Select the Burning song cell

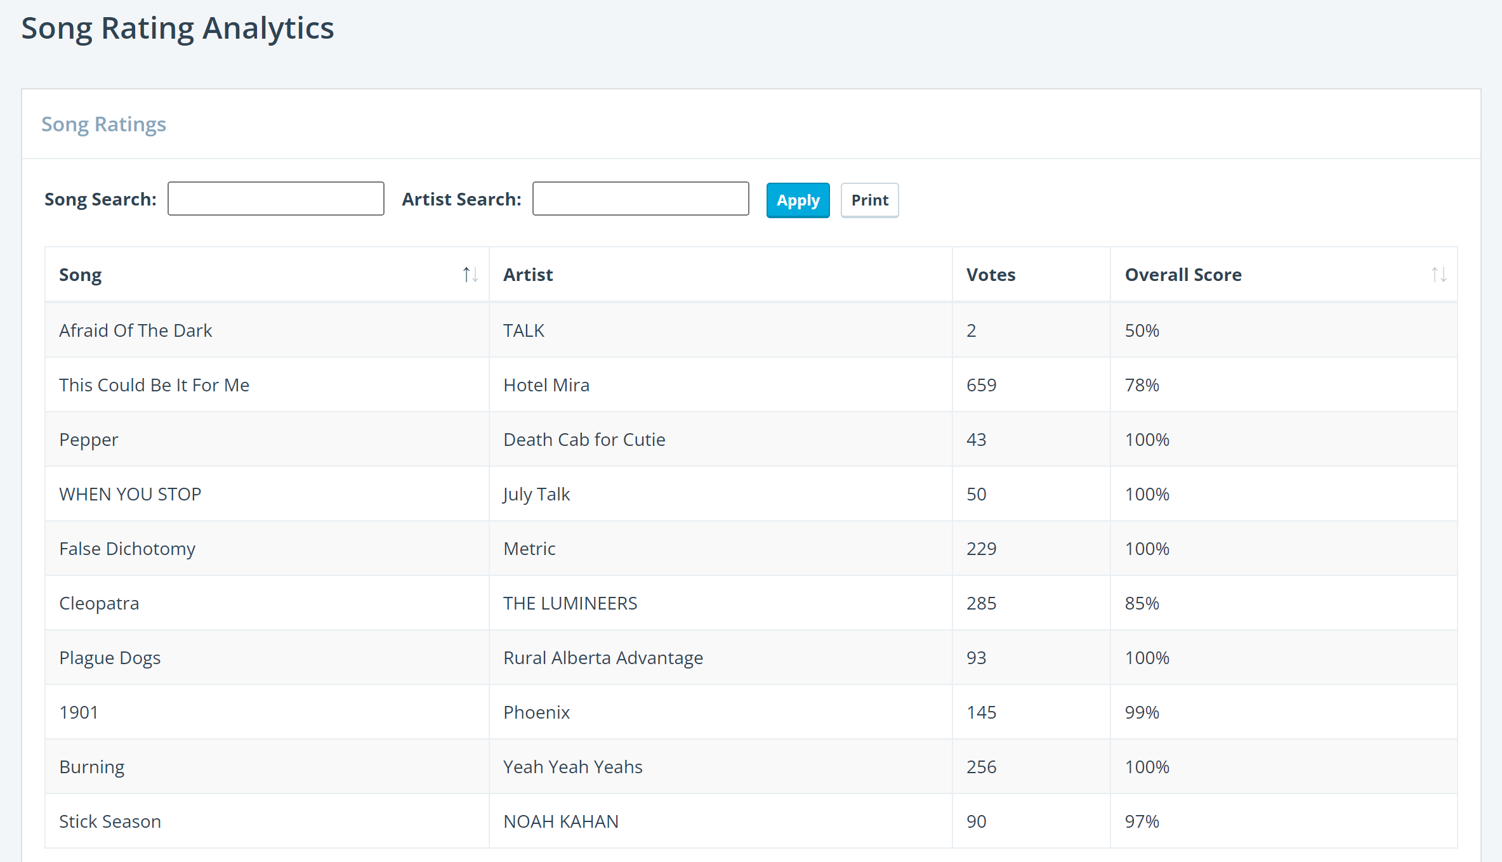coord(267,767)
